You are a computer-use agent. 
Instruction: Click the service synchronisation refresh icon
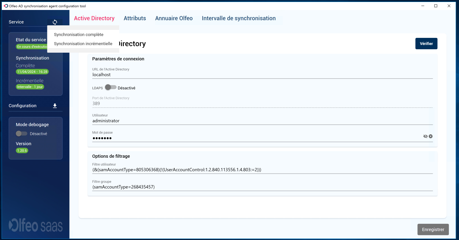click(x=55, y=22)
